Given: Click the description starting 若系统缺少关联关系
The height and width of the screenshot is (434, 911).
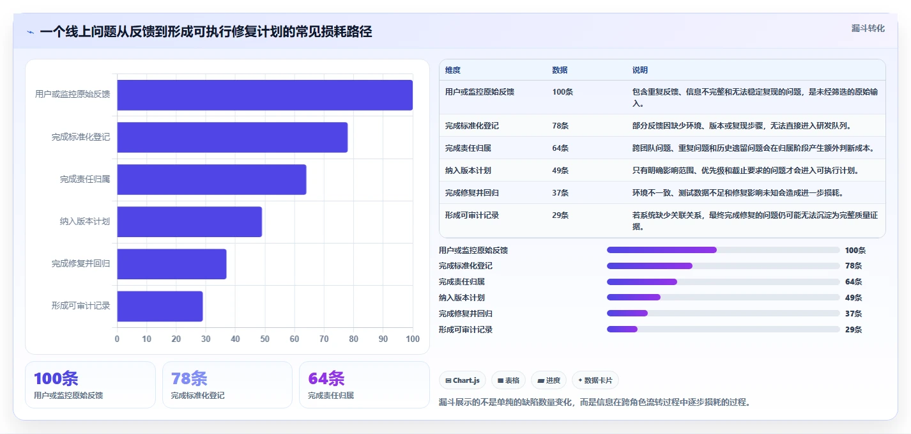Looking at the screenshot, I should click(x=754, y=221).
